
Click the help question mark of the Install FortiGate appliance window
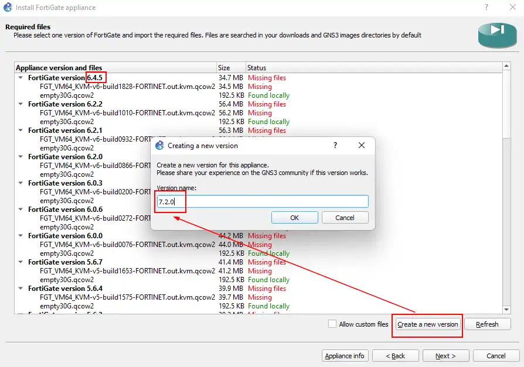486,7
